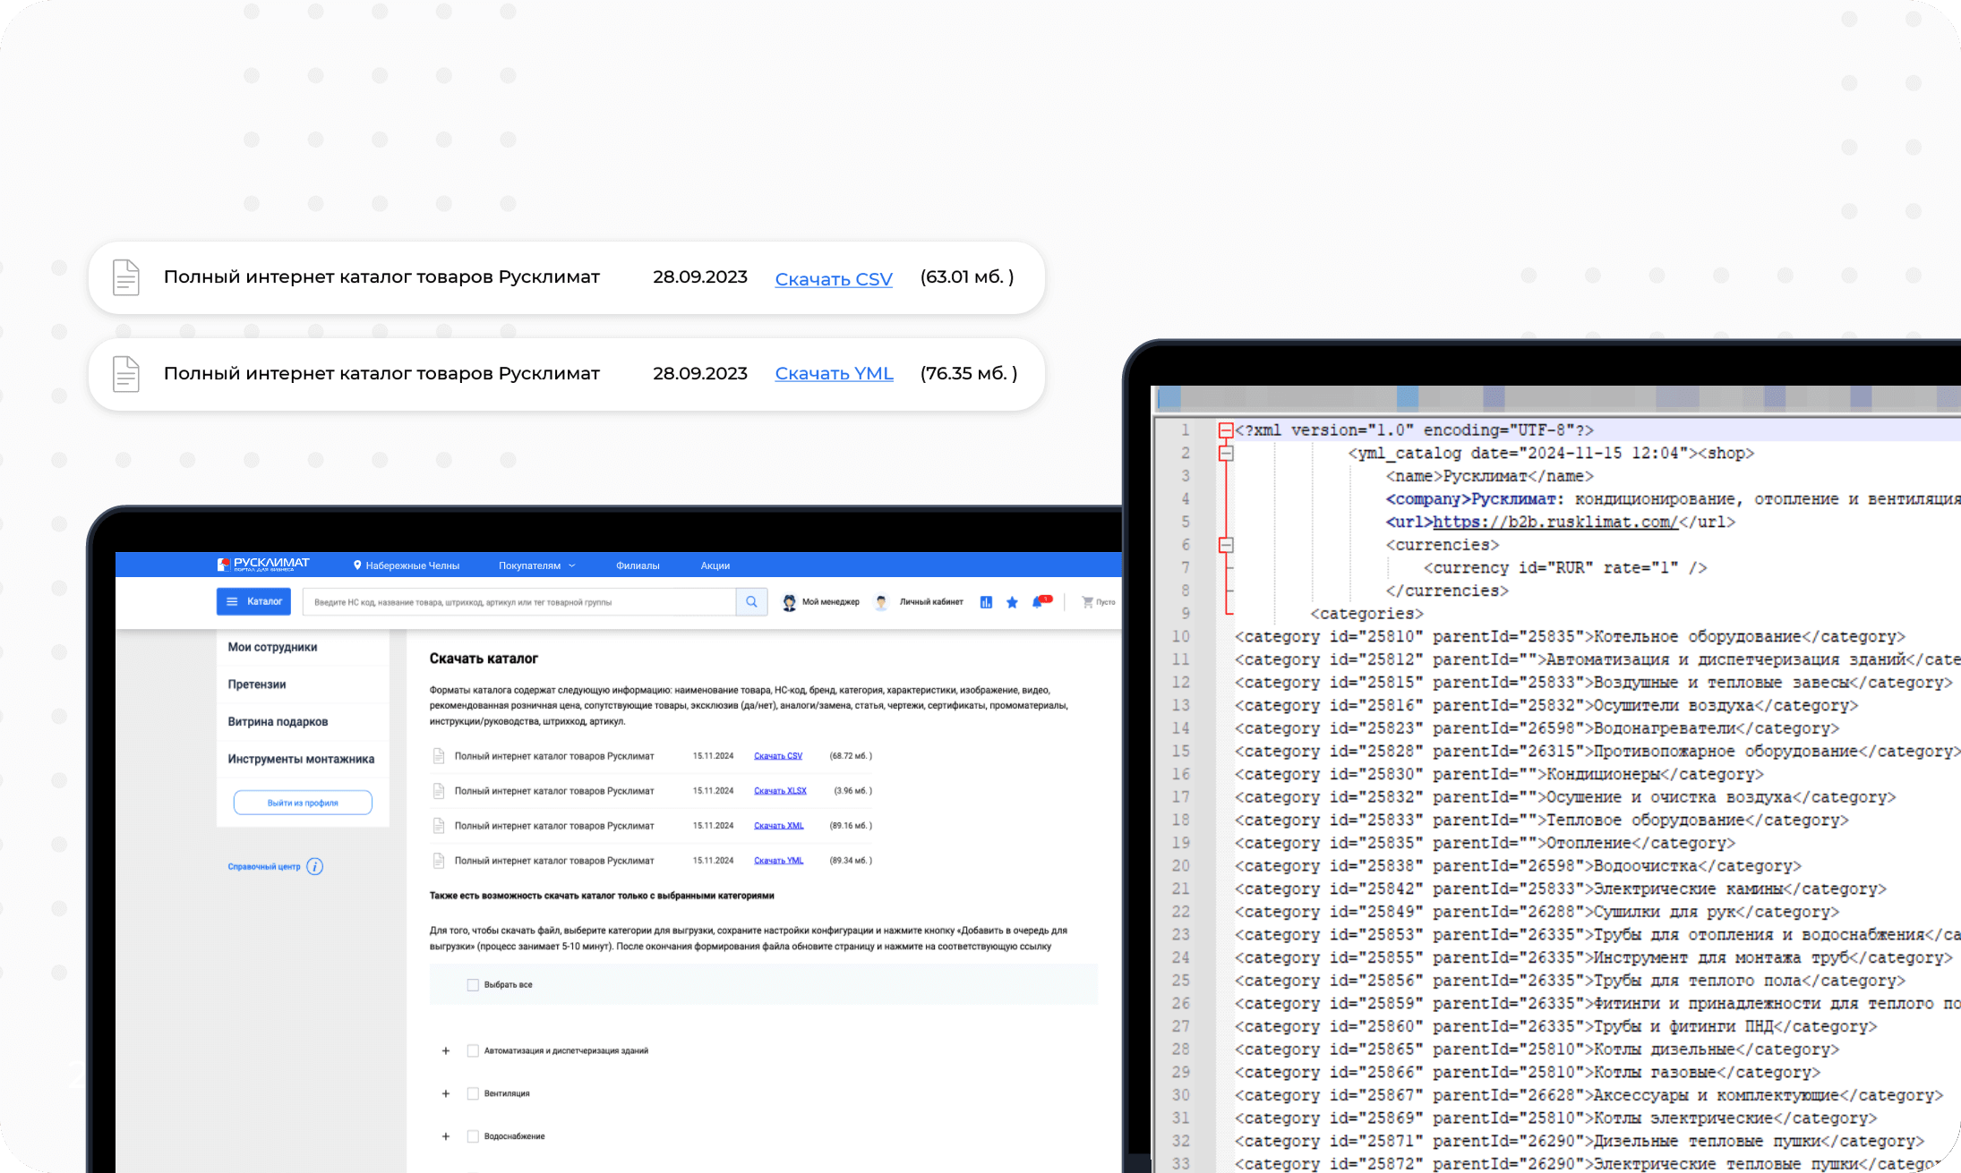The image size is (1961, 1173).
Task: Click the location pin icon beside Набережные Челны
Action: click(357, 565)
